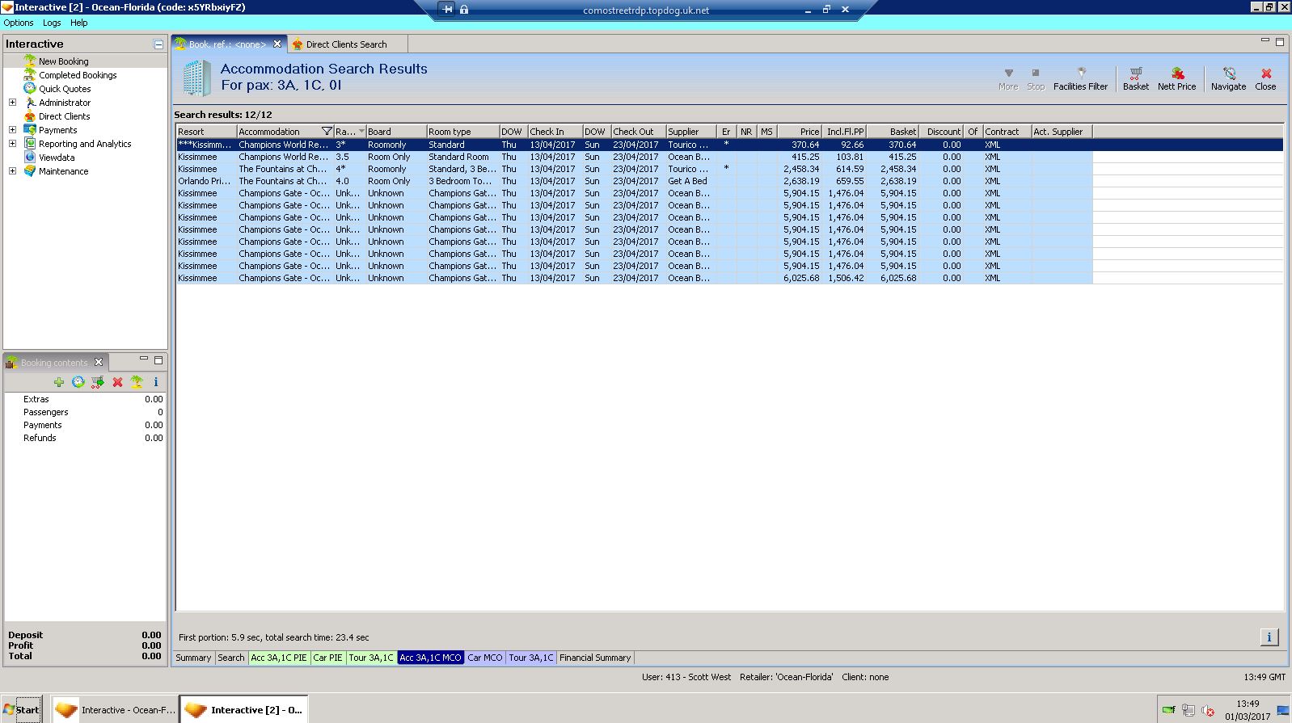Screen dimensions: 1292x723
Task: Open the Facilities Filter
Action: [1080, 78]
